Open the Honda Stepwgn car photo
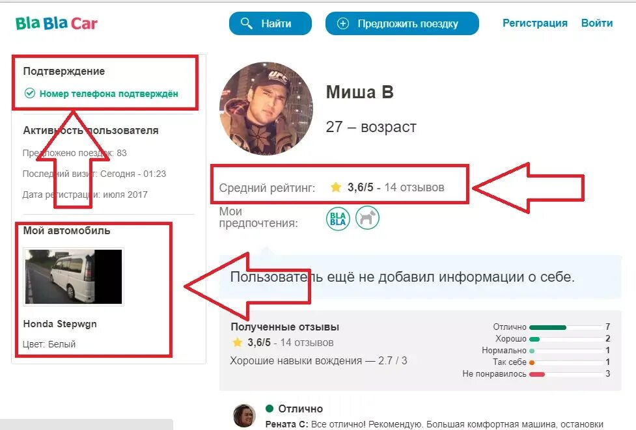Viewport: 636px width, 430px height. (74, 276)
